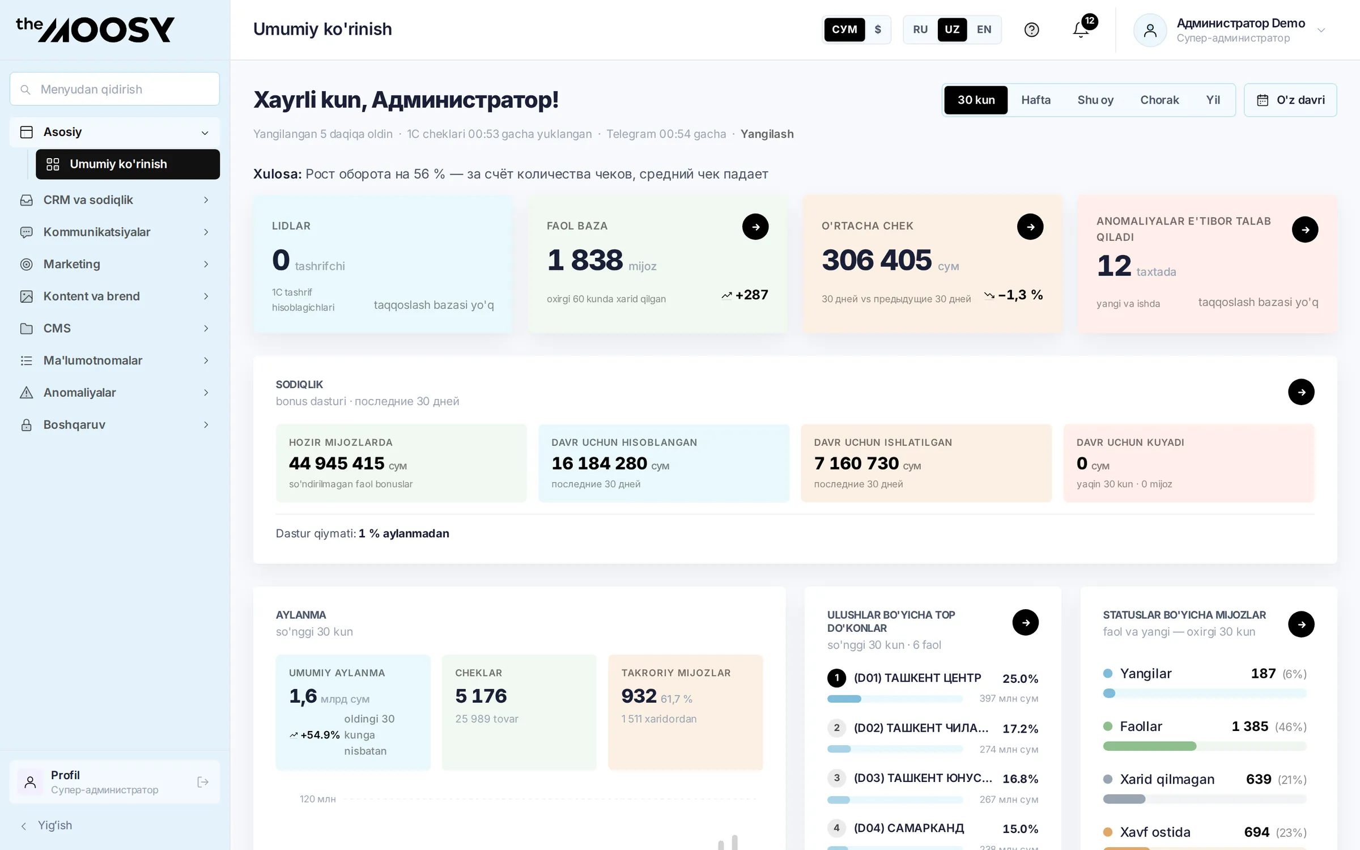1360x850 pixels.
Task: Open O'rtacha chek card arrow button
Action: click(x=1030, y=227)
